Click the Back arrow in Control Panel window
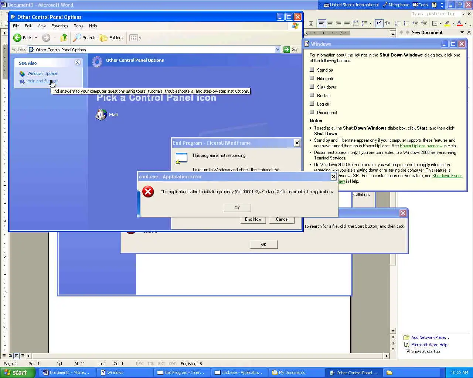Image resolution: width=473 pixels, height=378 pixels. (x=17, y=38)
